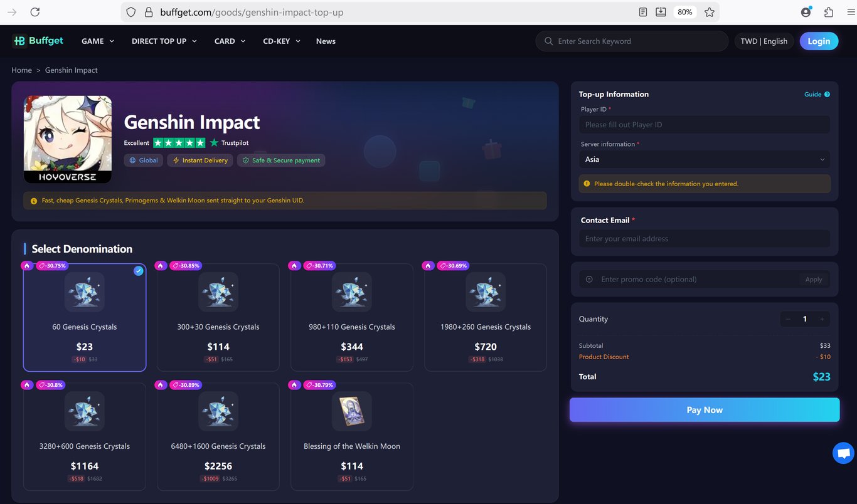The width and height of the screenshot is (857, 504).
Task: Click the Safe & Secure payment tag
Action: click(281, 160)
